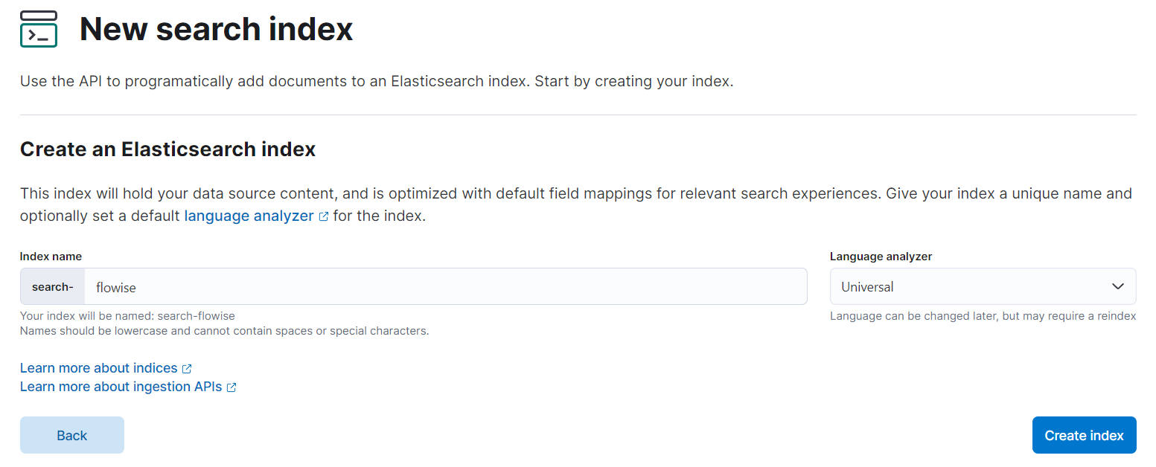
Task: Expand the Language analyzer chevron arrow
Action: [1117, 286]
